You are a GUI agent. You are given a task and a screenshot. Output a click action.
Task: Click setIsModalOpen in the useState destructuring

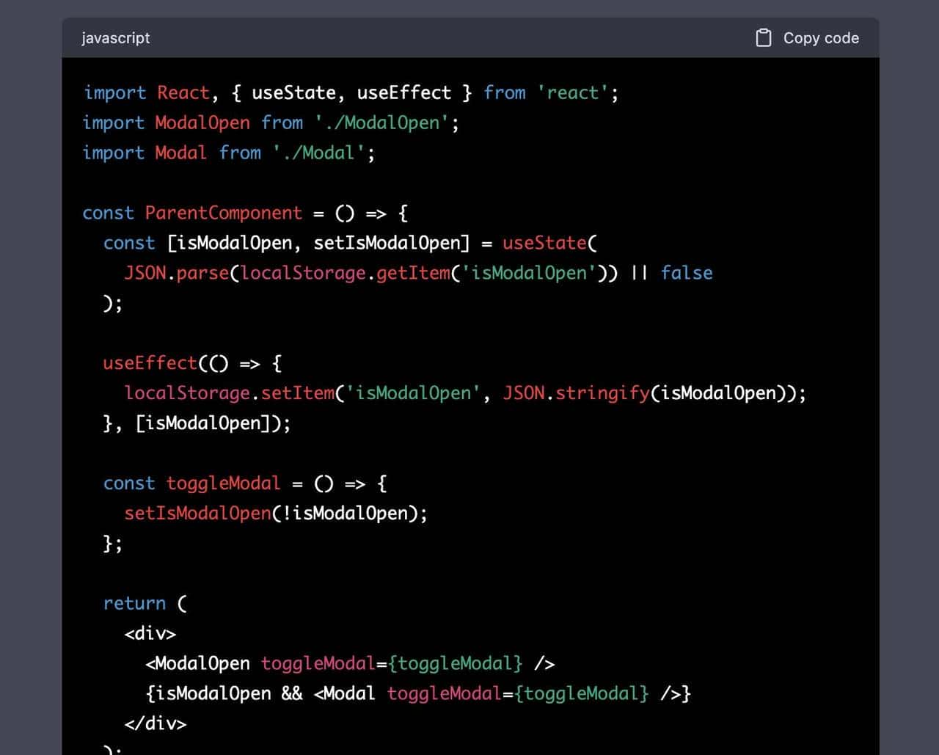[x=391, y=244]
